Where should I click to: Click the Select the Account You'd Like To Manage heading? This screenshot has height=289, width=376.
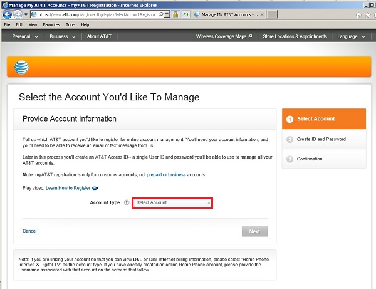click(109, 97)
